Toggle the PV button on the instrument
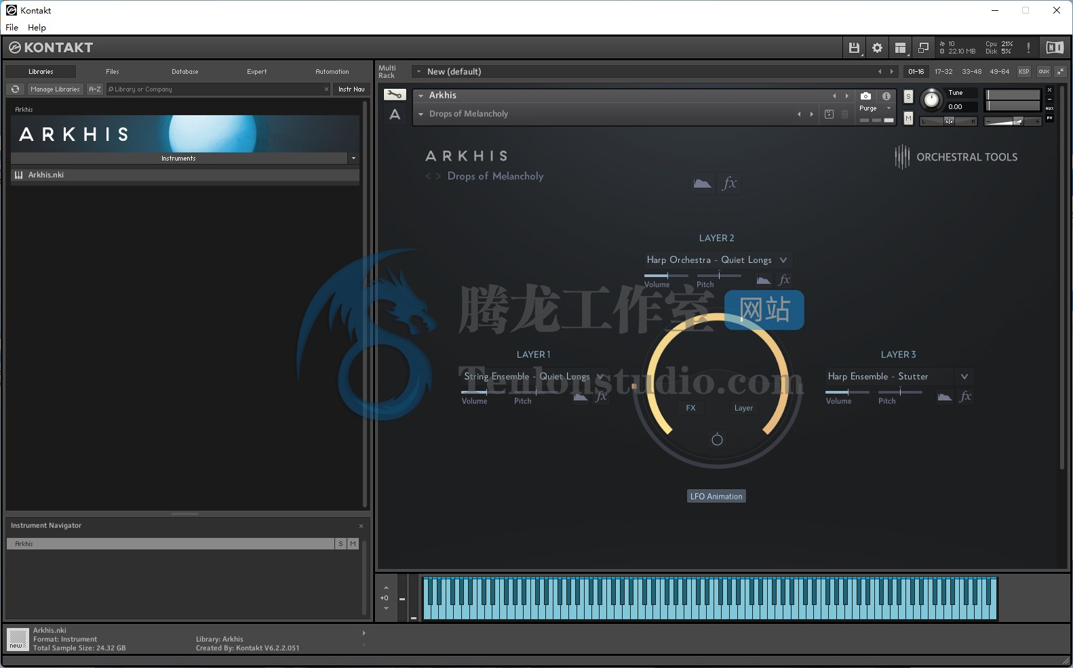 click(x=1049, y=118)
